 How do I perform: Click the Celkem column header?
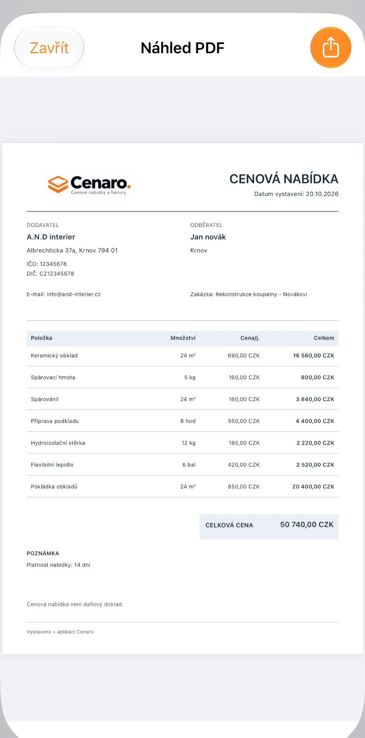(324, 338)
